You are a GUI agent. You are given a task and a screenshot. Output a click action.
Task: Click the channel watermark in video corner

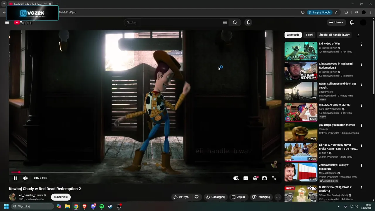[x=275, y=164]
